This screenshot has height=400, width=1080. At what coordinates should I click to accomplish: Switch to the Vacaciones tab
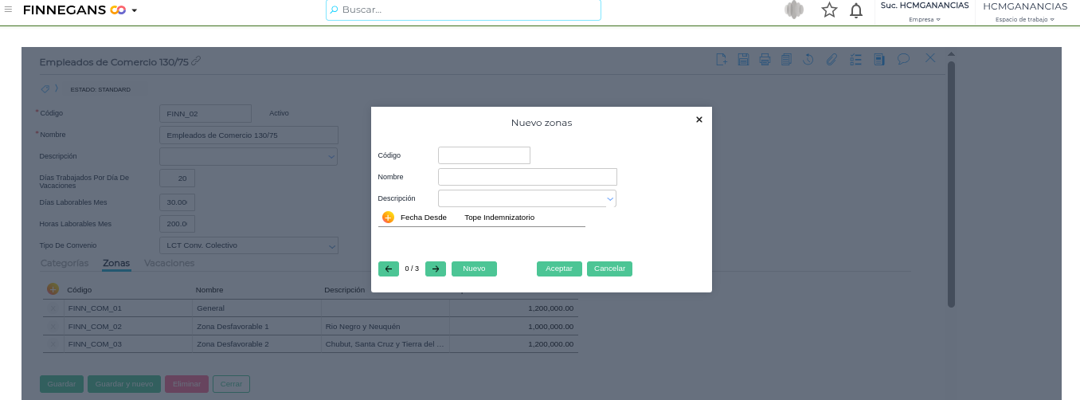tap(169, 263)
